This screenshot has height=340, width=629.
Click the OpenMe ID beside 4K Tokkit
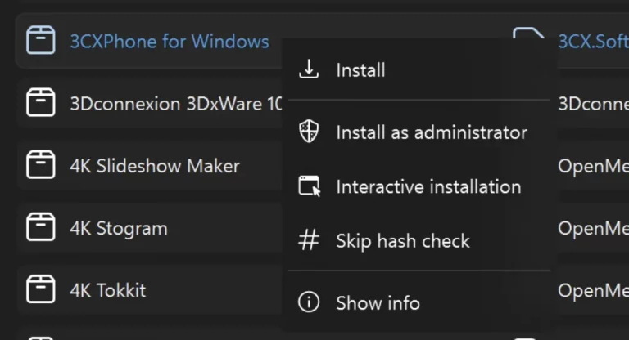593,290
